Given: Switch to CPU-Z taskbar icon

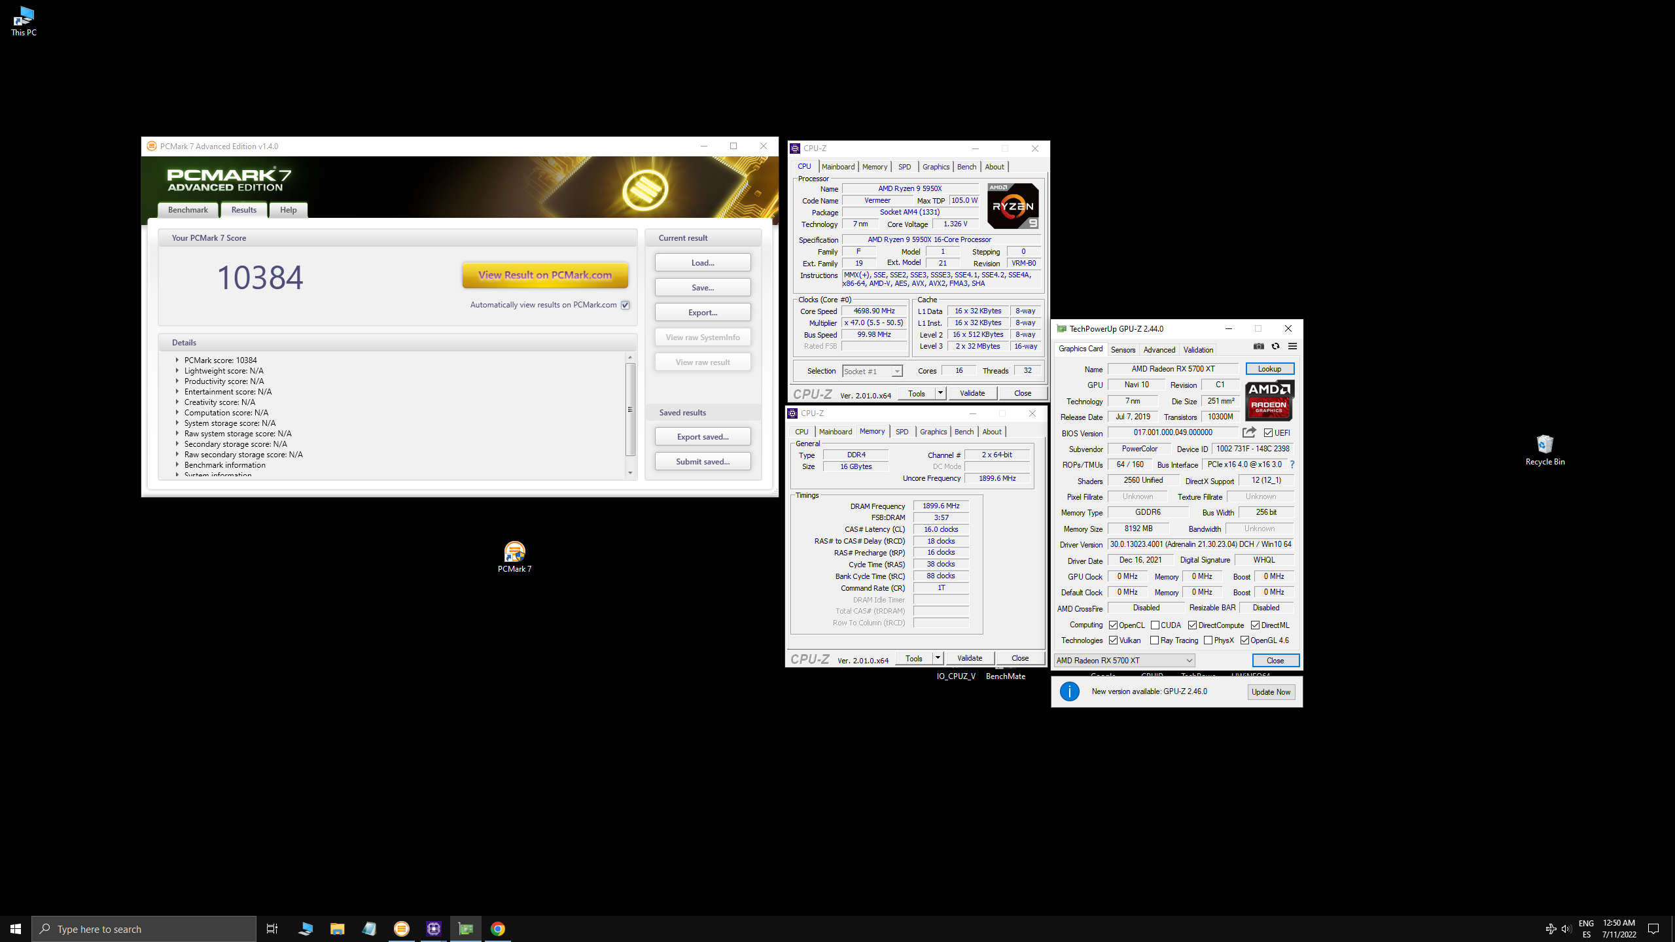Looking at the screenshot, I should (433, 929).
